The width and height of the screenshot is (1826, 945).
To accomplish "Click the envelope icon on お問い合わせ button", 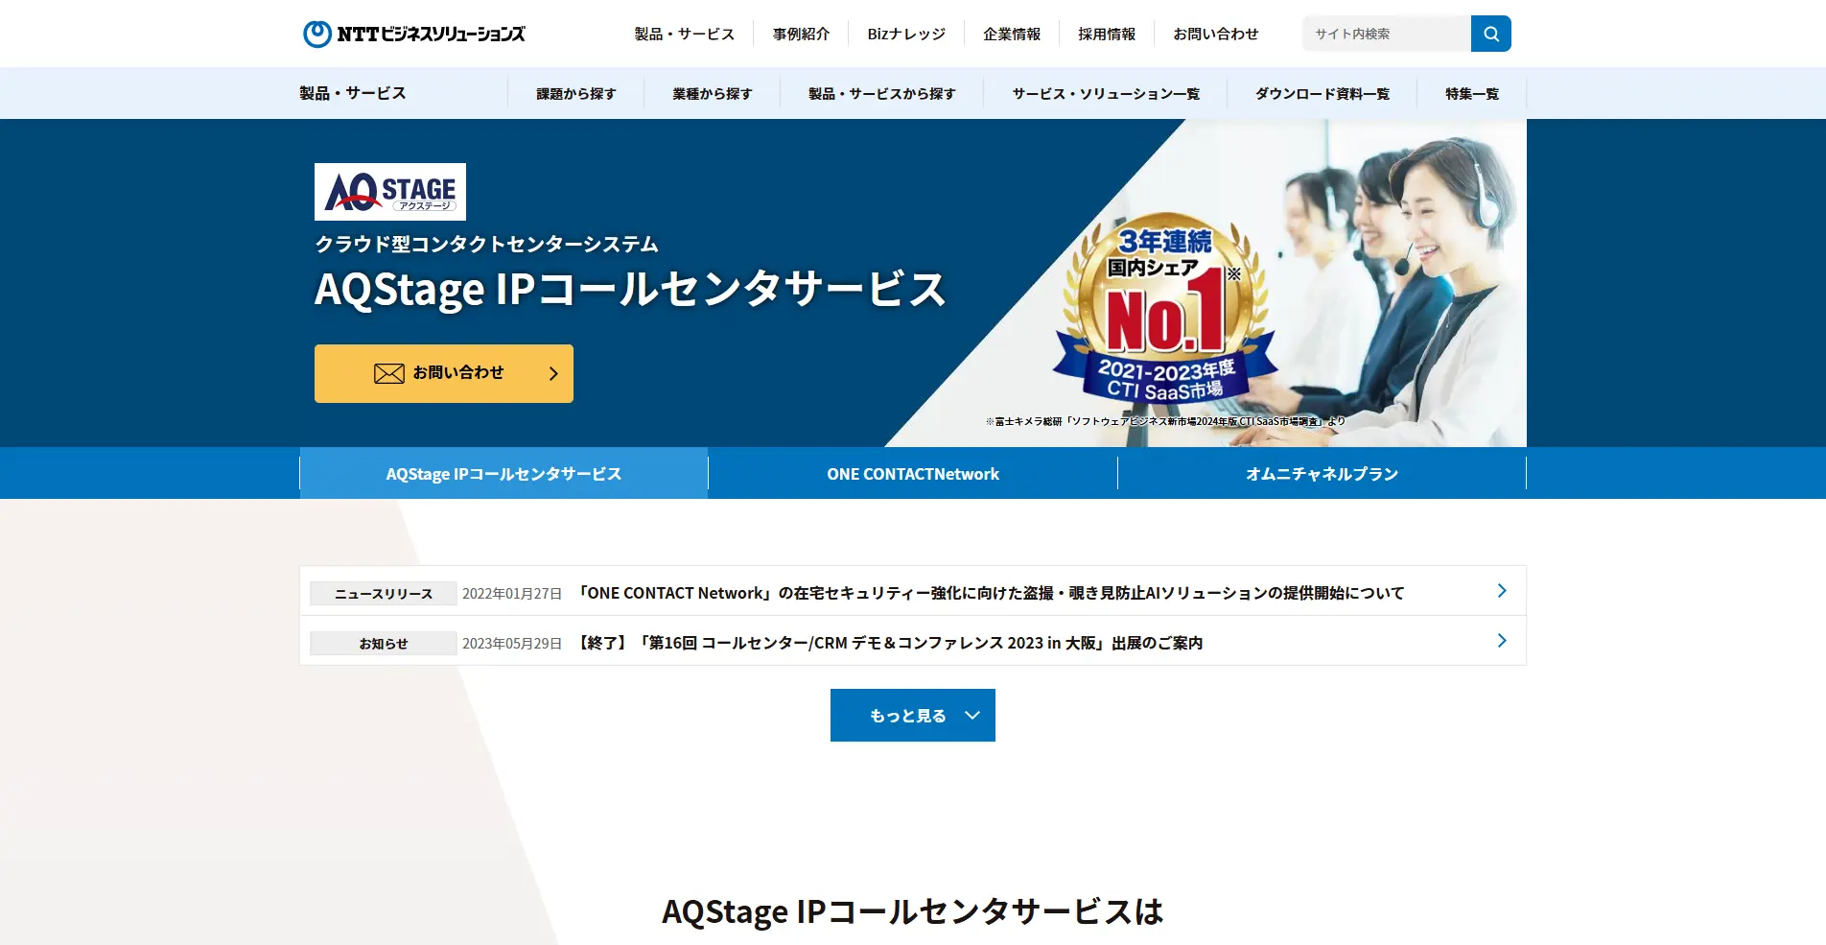I will [388, 373].
